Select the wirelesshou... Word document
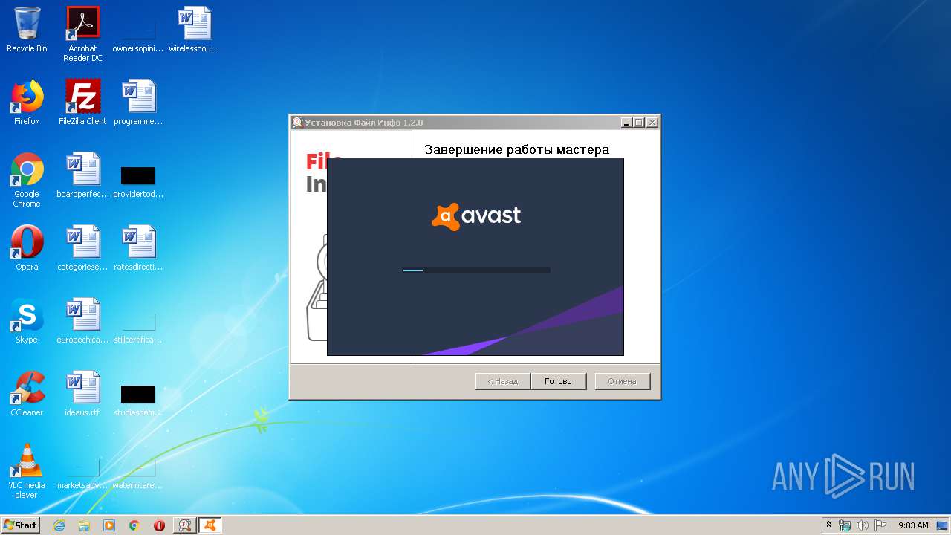Screen dimensions: 951x535 click(x=194, y=30)
